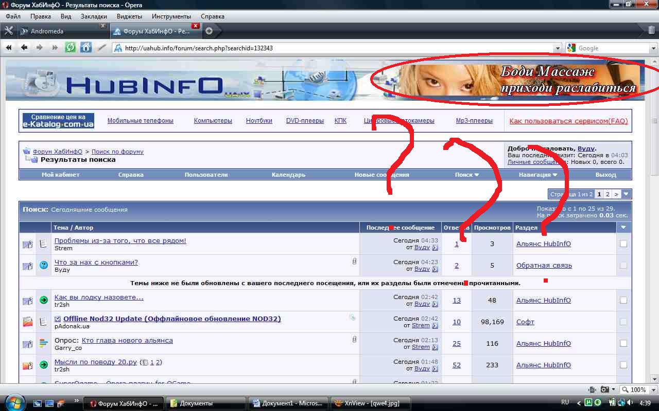
Task: Click the Opera panels wrench icon
Action: pyautogui.click(x=8, y=31)
